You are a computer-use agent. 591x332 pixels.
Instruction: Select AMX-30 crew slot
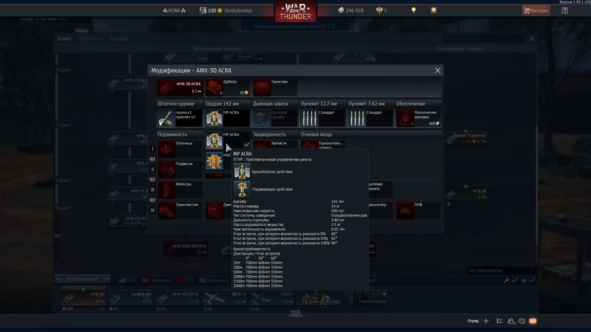[x=84, y=297]
